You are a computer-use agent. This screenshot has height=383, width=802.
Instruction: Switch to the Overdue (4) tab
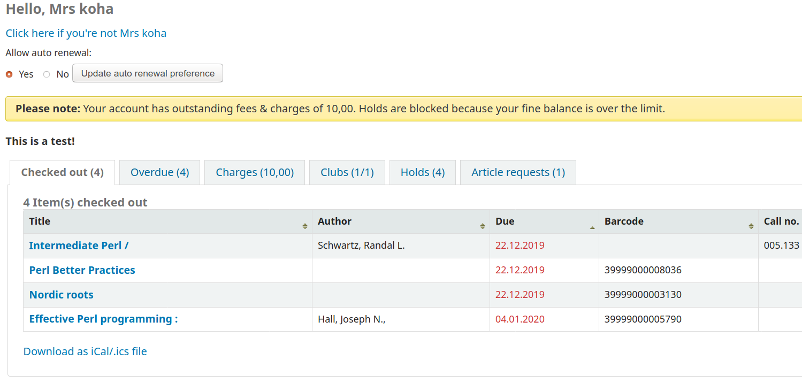point(159,172)
